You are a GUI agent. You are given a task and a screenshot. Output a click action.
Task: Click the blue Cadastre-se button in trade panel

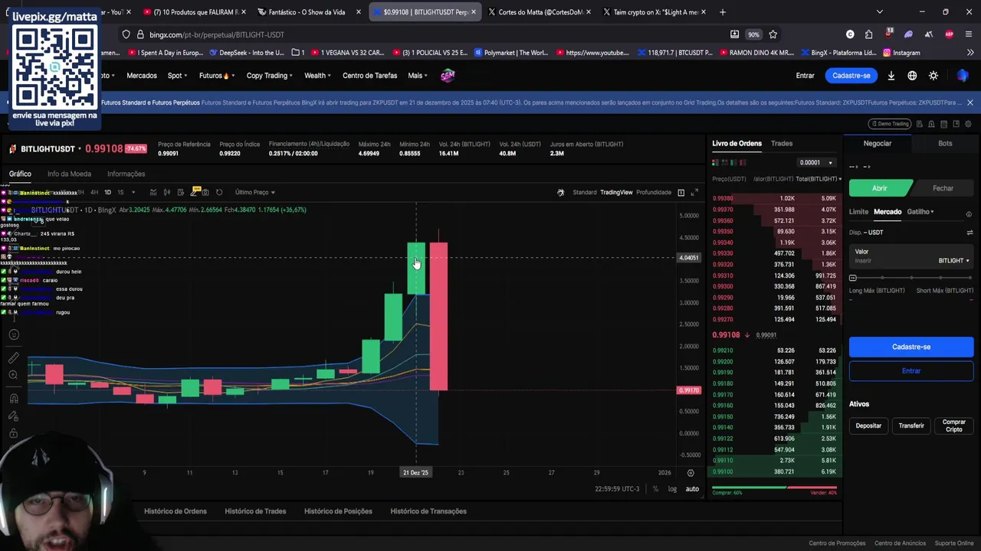click(911, 347)
